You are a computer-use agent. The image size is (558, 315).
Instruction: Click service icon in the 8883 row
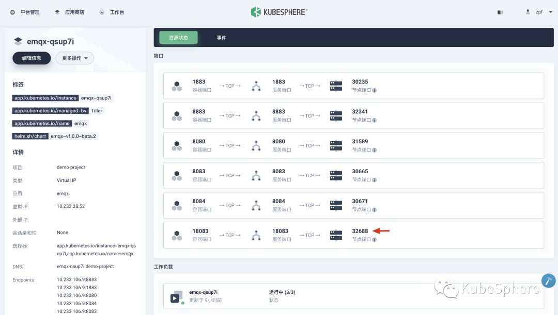point(256,116)
